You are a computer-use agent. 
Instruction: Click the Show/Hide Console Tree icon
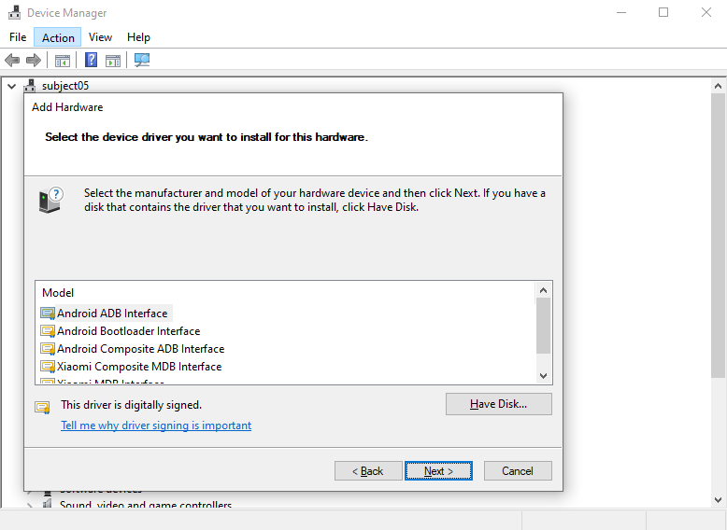pyautogui.click(x=63, y=61)
